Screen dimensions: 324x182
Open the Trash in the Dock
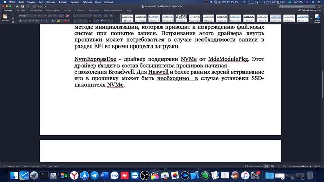tap(310, 175)
